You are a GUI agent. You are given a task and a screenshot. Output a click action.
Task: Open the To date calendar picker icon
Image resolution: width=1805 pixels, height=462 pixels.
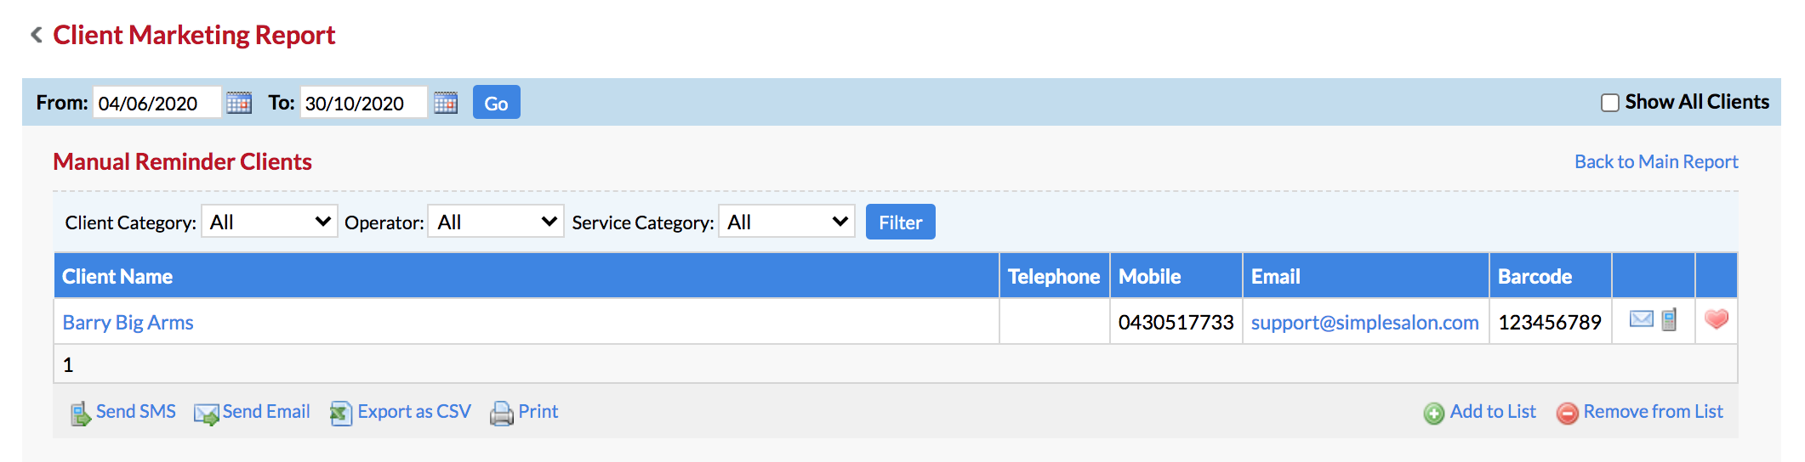coord(446,103)
